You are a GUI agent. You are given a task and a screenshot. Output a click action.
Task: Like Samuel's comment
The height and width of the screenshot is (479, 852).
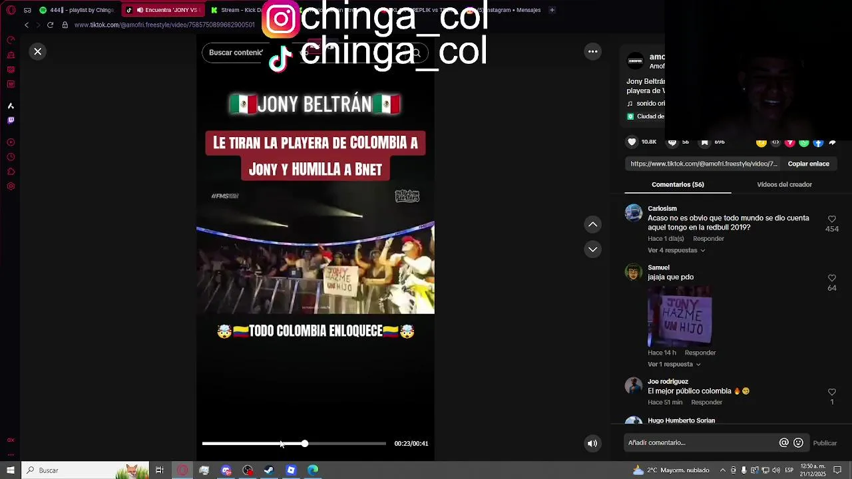tap(831, 278)
